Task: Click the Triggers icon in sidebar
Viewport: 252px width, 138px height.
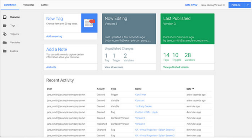Action: [x=5, y=34]
